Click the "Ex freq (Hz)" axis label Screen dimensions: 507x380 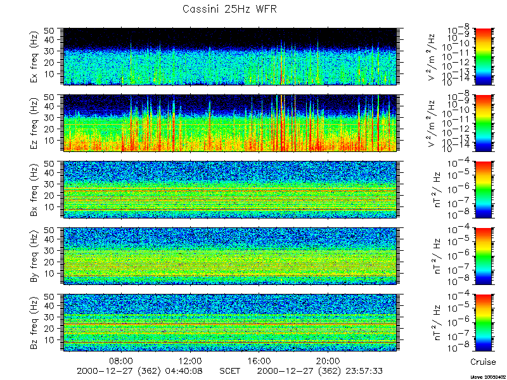click(35, 56)
